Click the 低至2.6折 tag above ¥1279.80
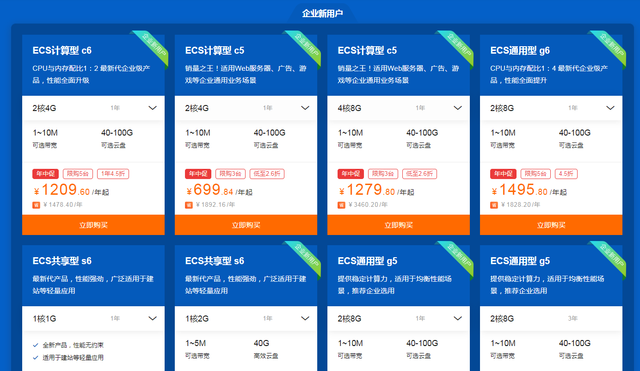The image size is (640, 371). (x=419, y=174)
